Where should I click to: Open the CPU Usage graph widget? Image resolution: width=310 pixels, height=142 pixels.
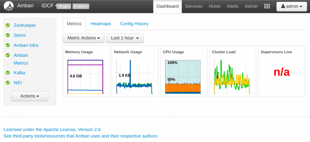pyautogui.click(x=184, y=71)
